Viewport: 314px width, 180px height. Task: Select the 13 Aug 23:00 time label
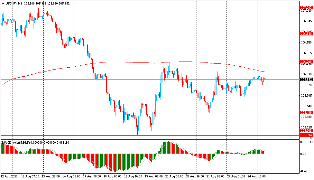tap(51, 176)
